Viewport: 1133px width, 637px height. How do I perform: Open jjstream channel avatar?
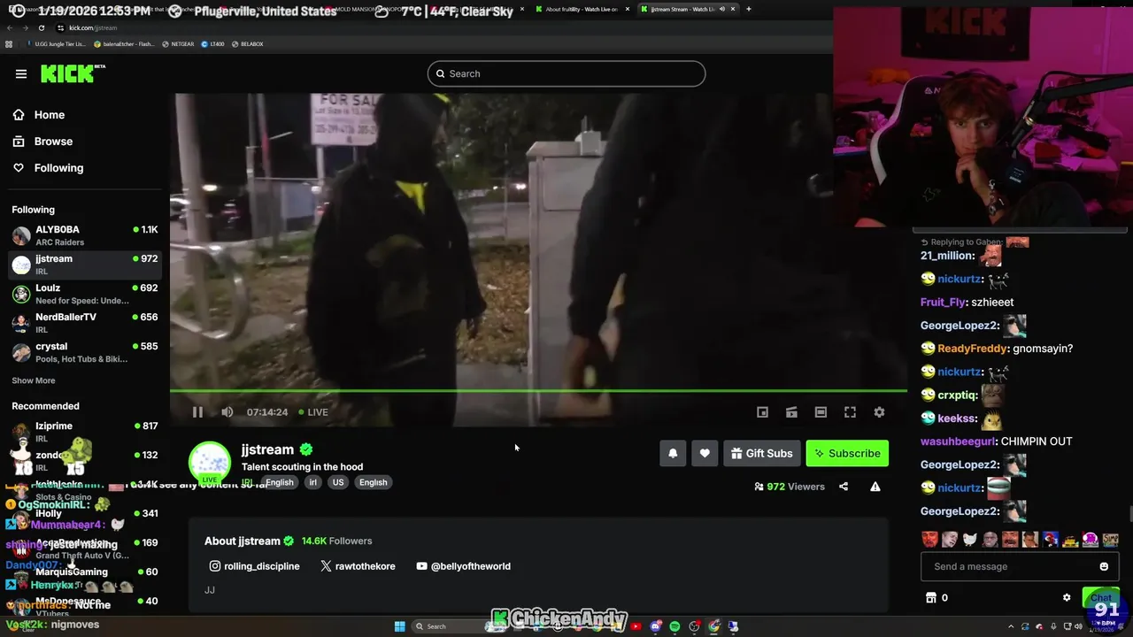pos(210,463)
